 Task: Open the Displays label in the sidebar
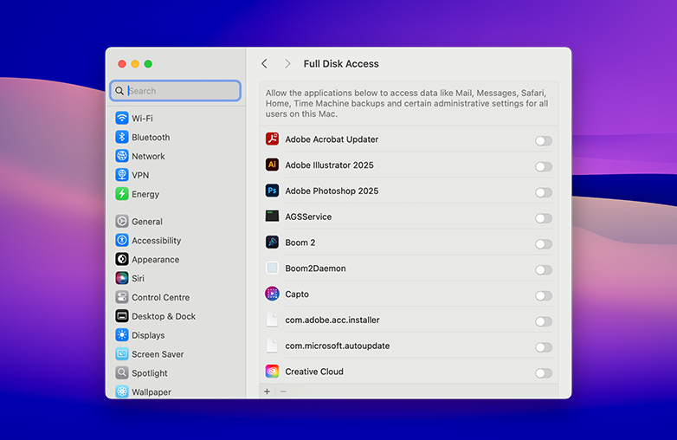point(148,335)
